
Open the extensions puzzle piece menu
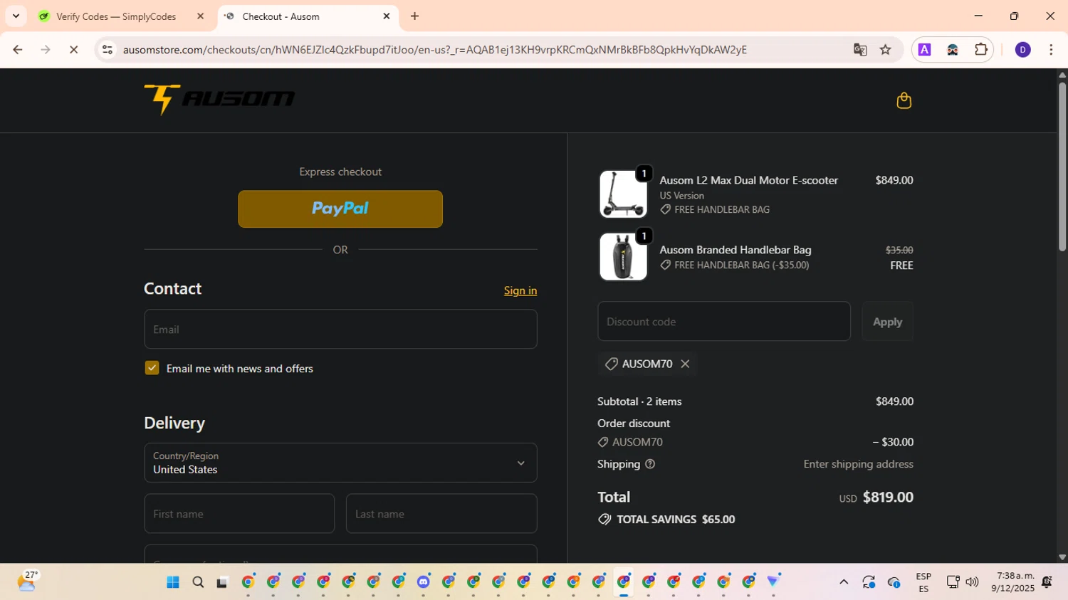[x=981, y=50]
